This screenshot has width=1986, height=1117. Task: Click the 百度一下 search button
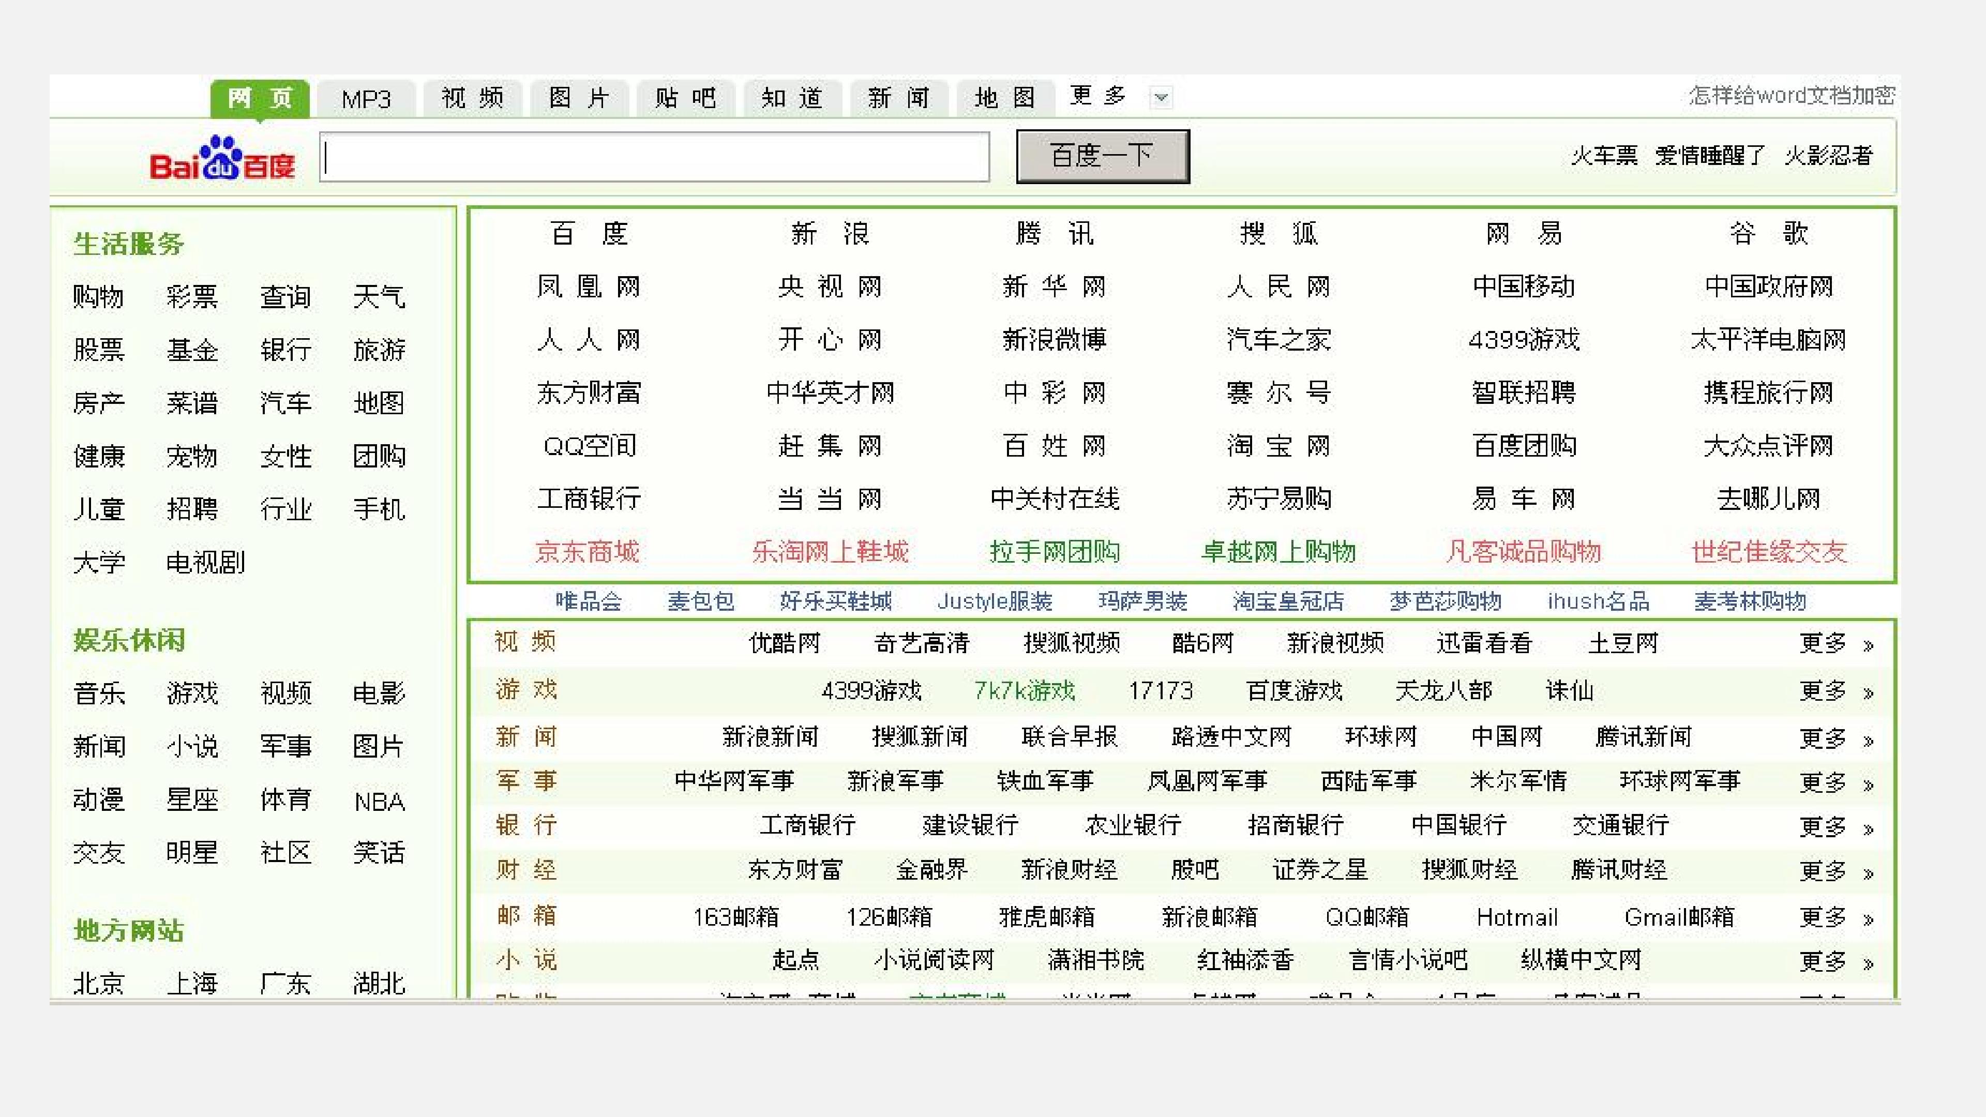coord(1103,157)
